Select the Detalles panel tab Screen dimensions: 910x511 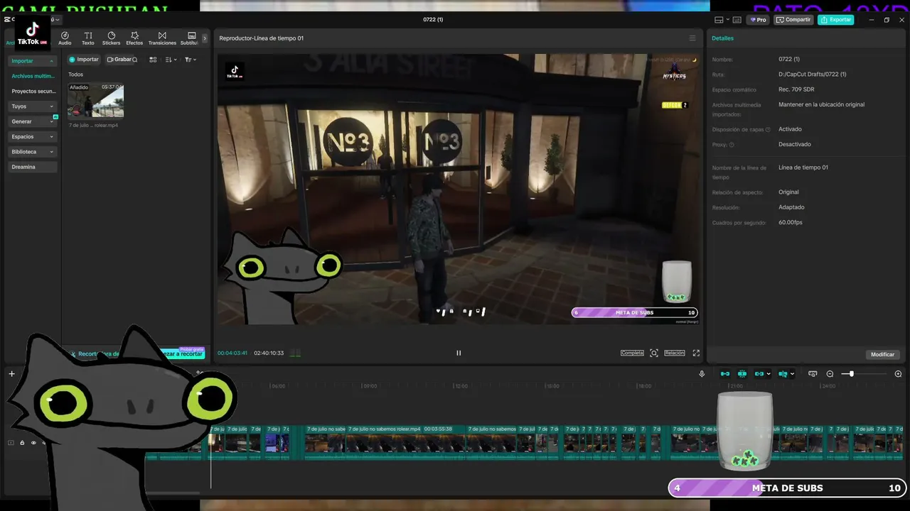tap(723, 38)
